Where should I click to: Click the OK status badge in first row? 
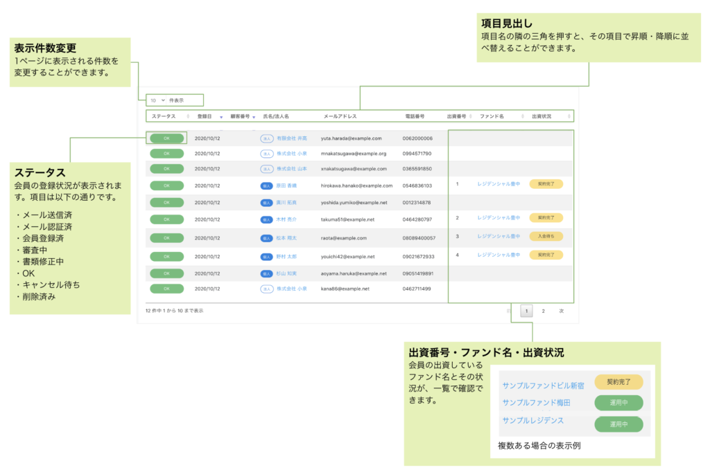(x=166, y=138)
